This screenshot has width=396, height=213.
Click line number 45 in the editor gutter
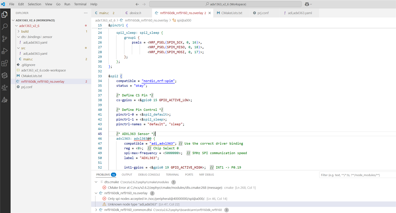[x=100, y=134]
